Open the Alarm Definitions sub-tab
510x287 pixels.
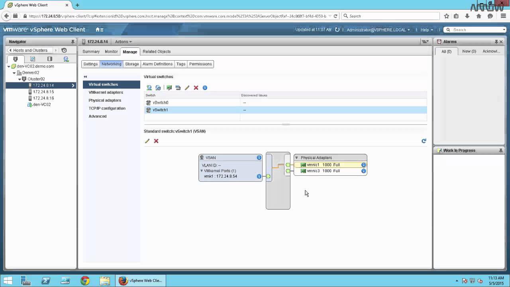click(157, 64)
